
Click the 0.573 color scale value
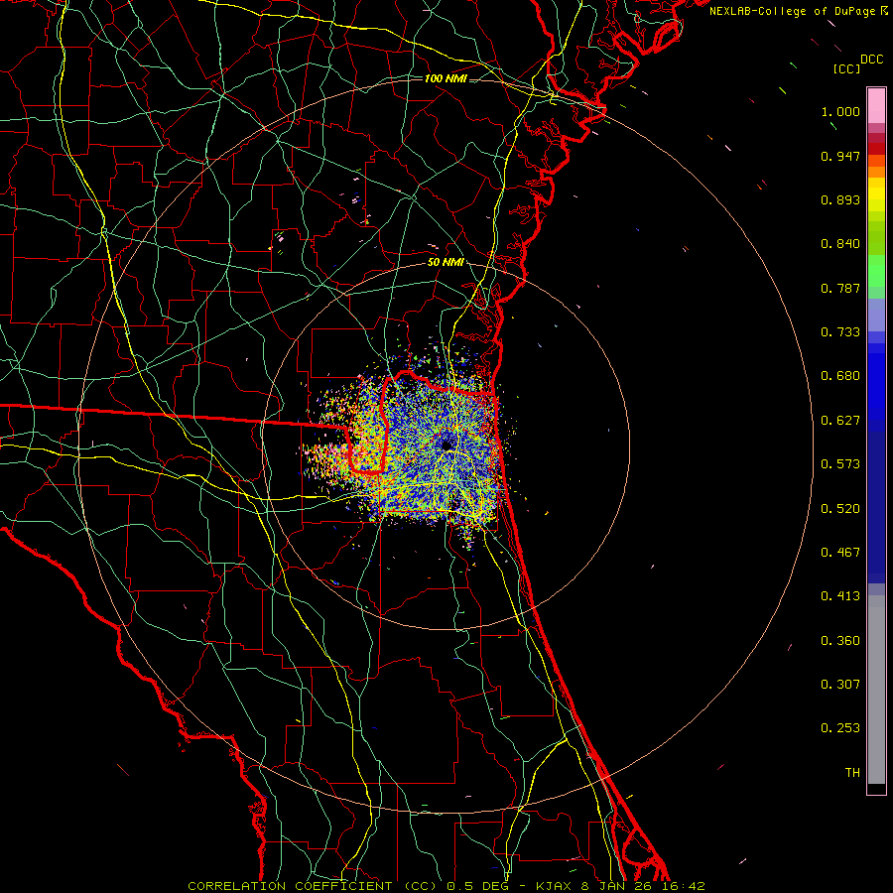tap(840, 464)
